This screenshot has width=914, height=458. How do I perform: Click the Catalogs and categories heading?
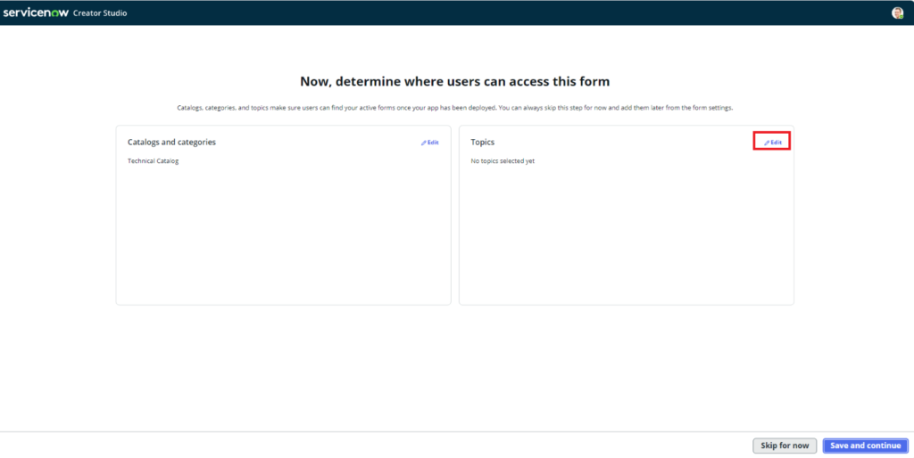pos(171,143)
